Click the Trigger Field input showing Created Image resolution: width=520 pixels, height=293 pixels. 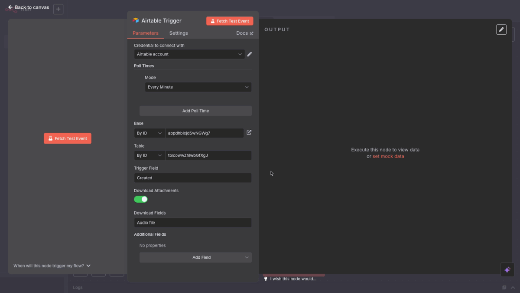(193, 178)
